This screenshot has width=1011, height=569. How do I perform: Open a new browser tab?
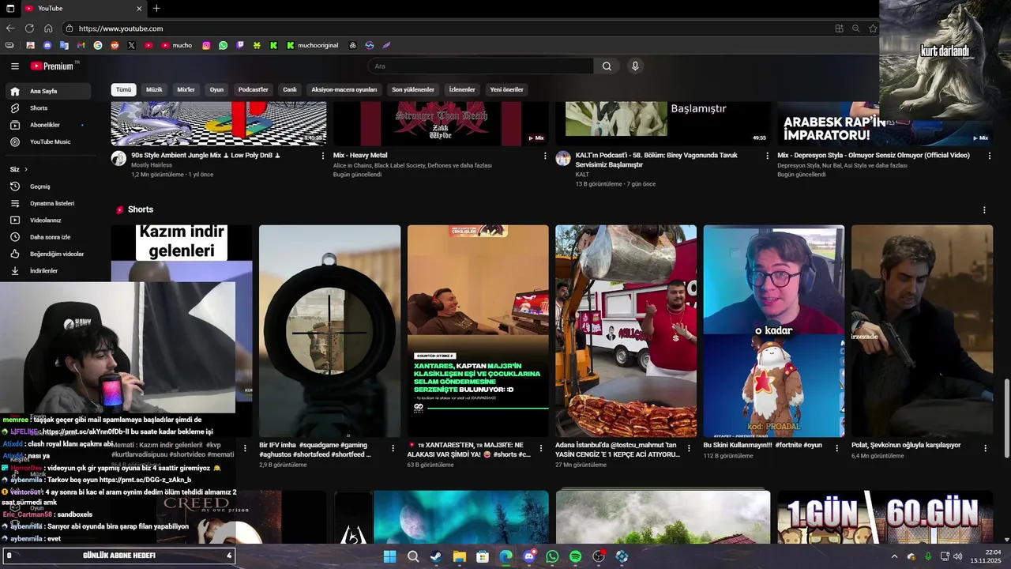coord(156,9)
